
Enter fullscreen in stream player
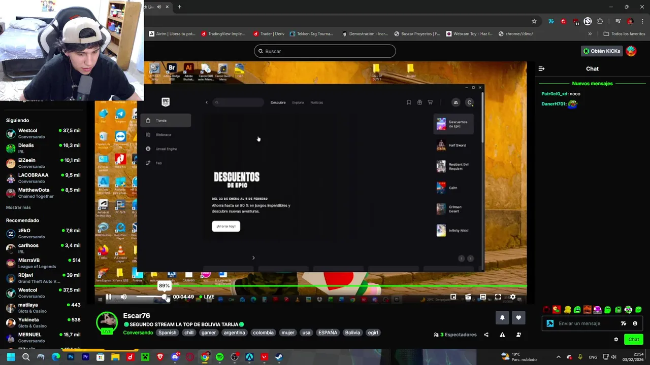coord(498,297)
